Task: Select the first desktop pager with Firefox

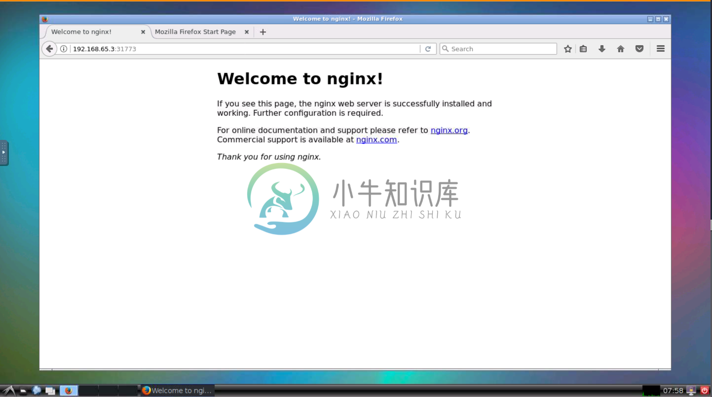Action: click(69, 391)
